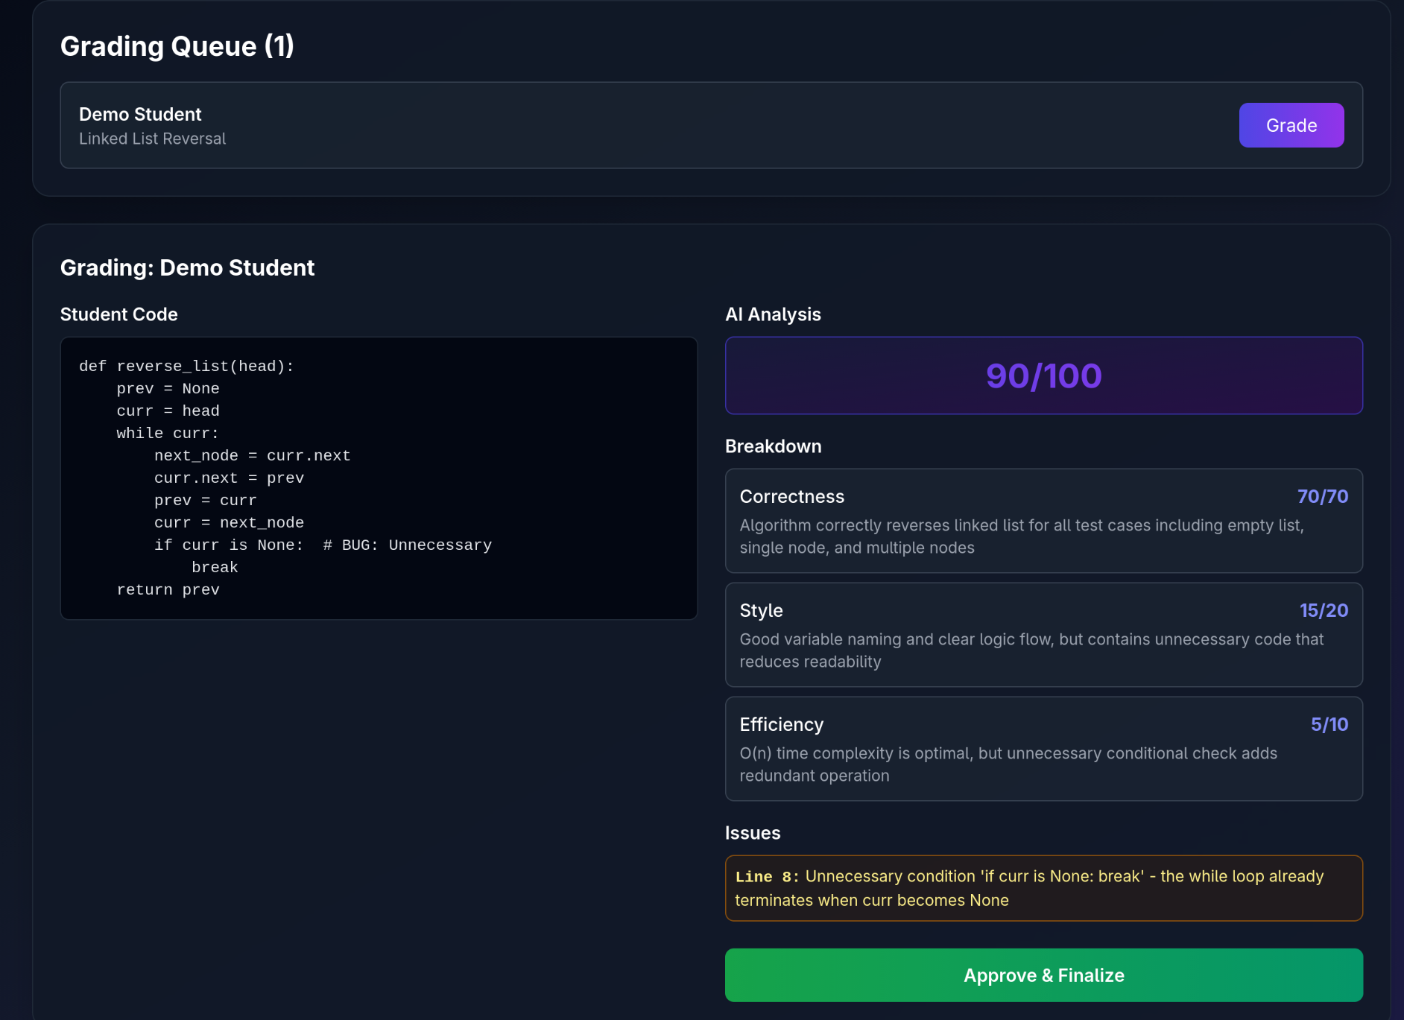The height and width of the screenshot is (1020, 1404).
Task: Click the AI Analysis heading
Action: (773, 314)
